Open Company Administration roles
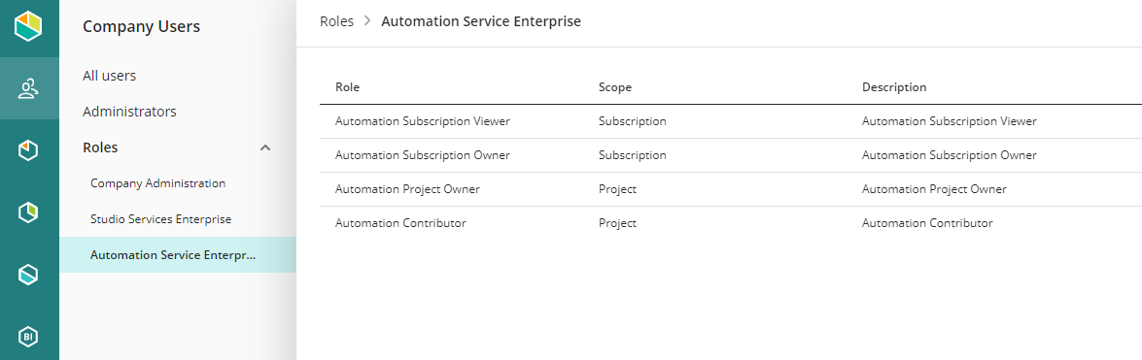This screenshot has height=360, width=1142. pyautogui.click(x=158, y=183)
